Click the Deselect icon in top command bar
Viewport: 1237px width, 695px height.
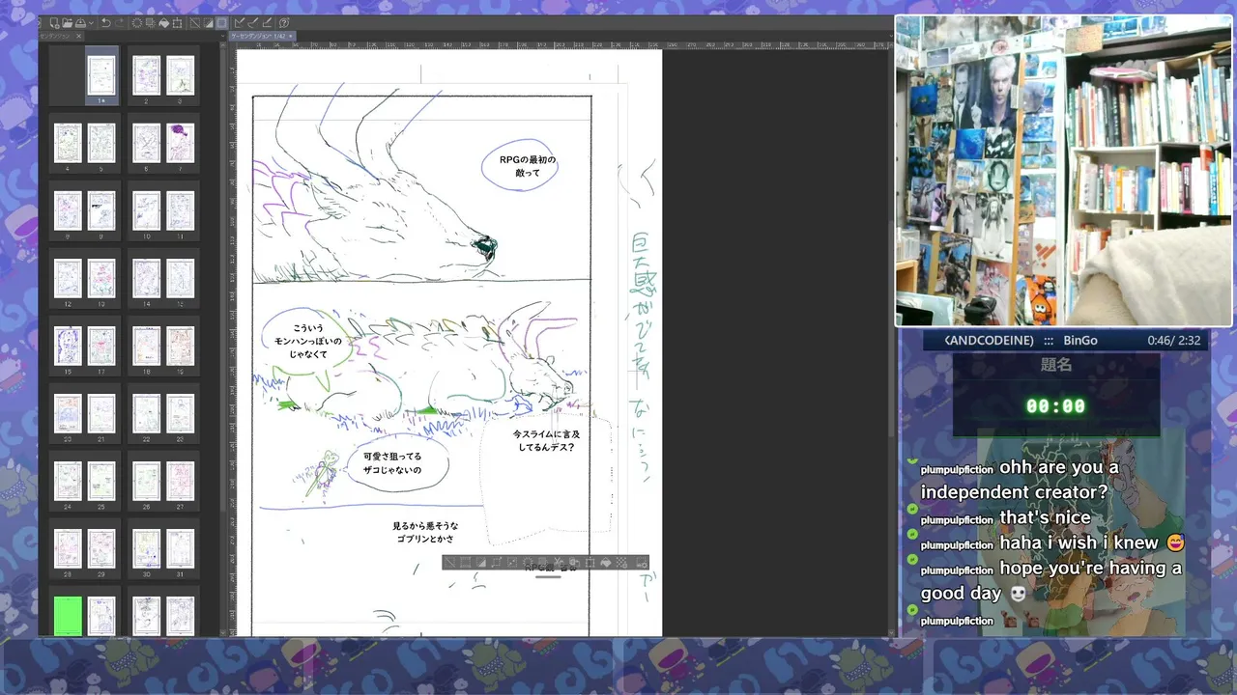point(195,23)
